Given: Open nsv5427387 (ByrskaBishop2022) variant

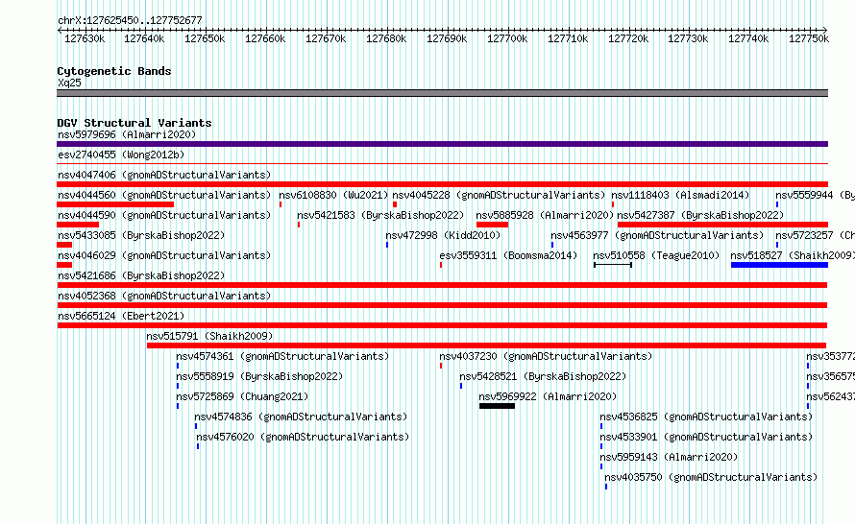Looking at the screenshot, I should [700, 215].
